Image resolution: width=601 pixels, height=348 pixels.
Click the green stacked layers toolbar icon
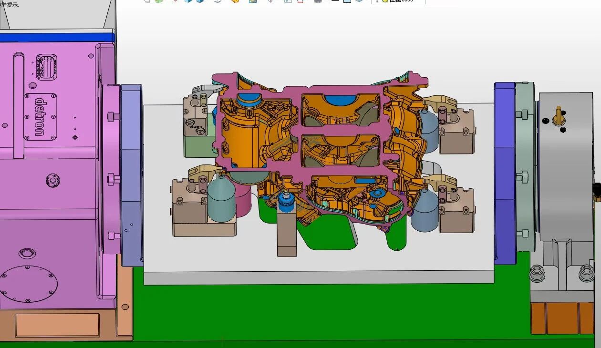[x=159, y=1]
